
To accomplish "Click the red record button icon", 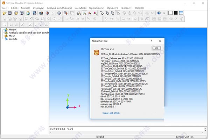I will 47,13.
